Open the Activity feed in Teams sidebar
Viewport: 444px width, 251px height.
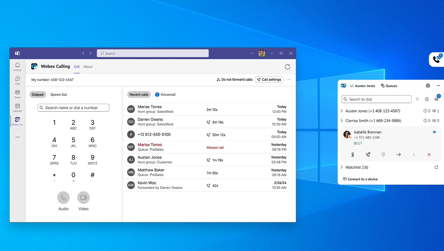[18, 67]
